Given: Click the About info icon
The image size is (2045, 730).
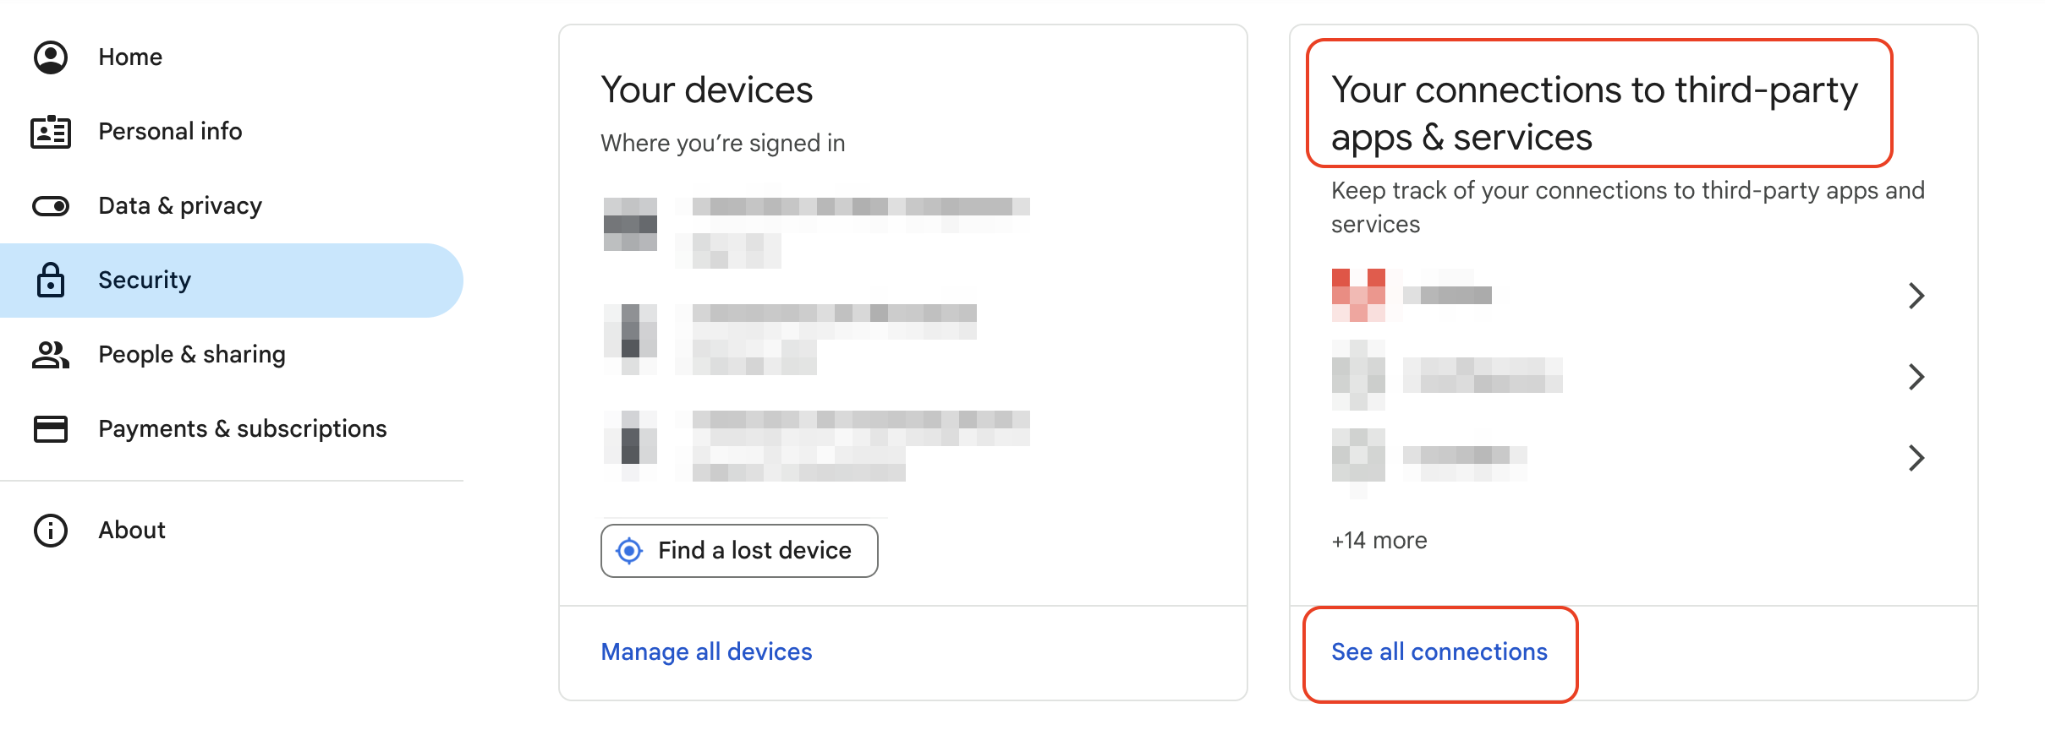Looking at the screenshot, I should (x=49, y=530).
